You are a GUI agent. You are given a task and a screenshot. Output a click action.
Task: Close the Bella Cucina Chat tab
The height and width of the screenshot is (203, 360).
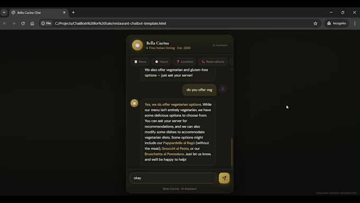pos(64,12)
